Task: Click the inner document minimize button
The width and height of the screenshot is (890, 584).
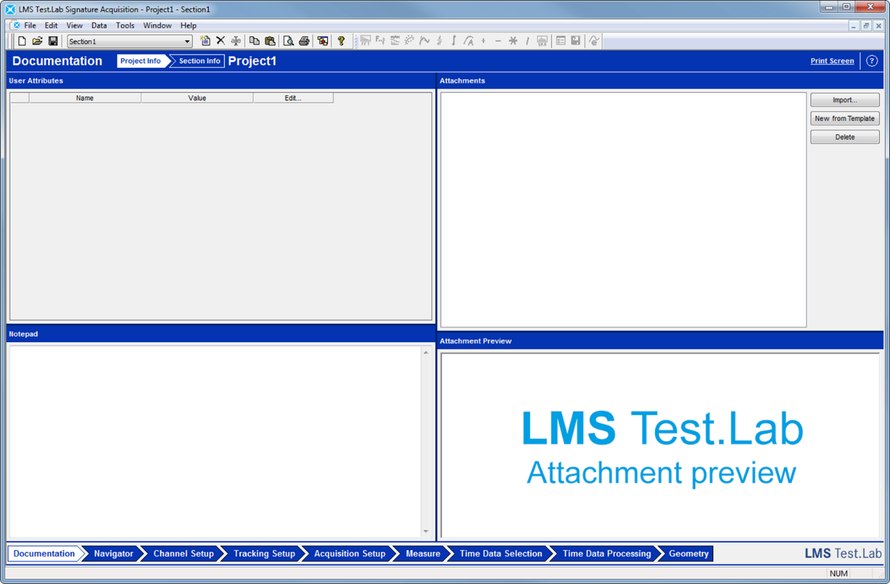Action: 854,26
